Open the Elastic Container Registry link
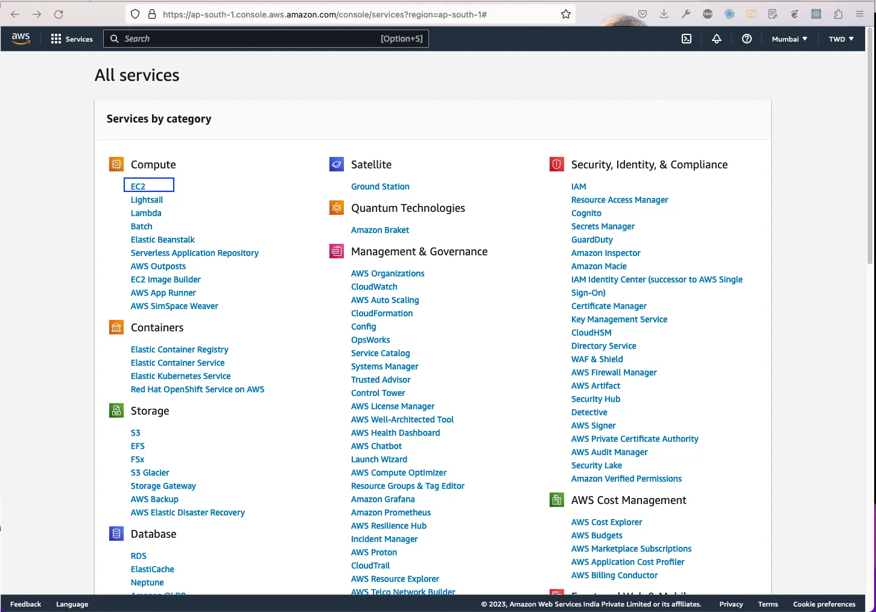Viewport: 876px width, 612px height. click(x=179, y=349)
